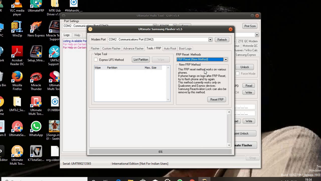
Task: Click the partition list vertical scrollbar
Action: [168, 83]
